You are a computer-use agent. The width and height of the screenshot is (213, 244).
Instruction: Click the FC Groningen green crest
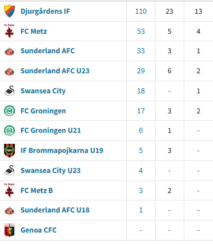pyautogui.click(x=9, y=111)
